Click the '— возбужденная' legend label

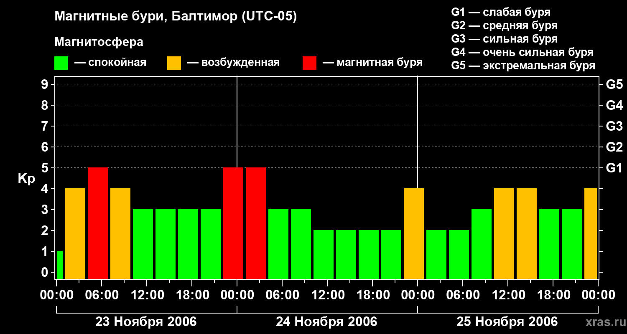233,63
